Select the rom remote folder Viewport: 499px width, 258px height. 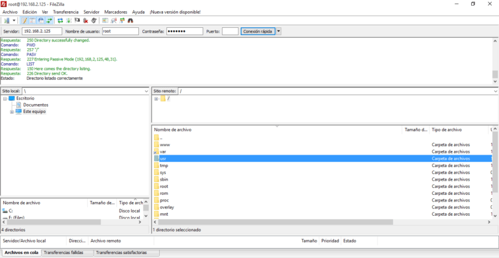(322, 194)
